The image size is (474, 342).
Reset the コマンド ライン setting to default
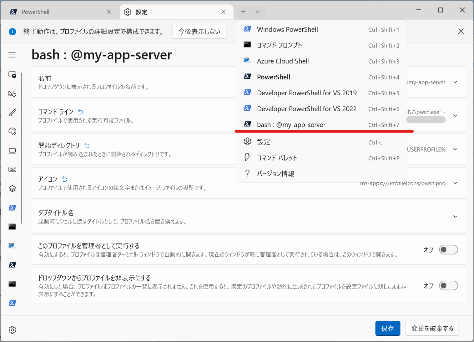[81, 112]
